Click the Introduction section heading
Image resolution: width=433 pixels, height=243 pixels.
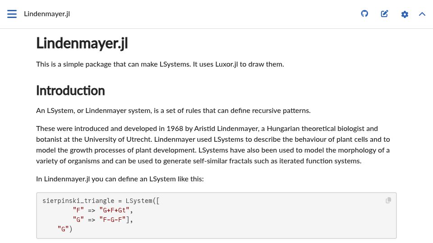pos(70,90)
